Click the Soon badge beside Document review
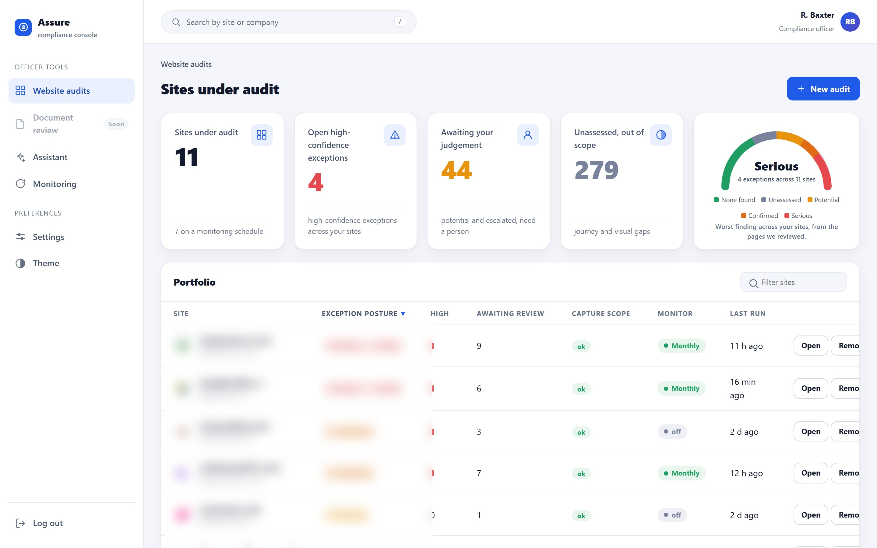The height and width of the screenshot is (548, 877). (116, 124)
